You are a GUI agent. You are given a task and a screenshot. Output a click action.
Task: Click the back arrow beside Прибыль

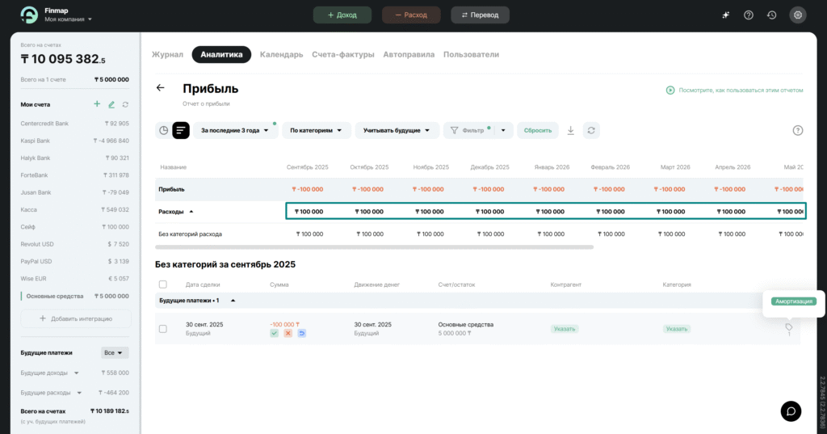coord(160,88)
